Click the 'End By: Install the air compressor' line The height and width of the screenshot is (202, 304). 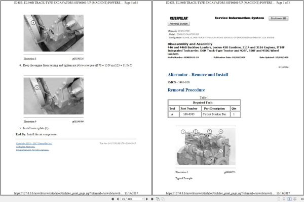(x=36, y=134)
